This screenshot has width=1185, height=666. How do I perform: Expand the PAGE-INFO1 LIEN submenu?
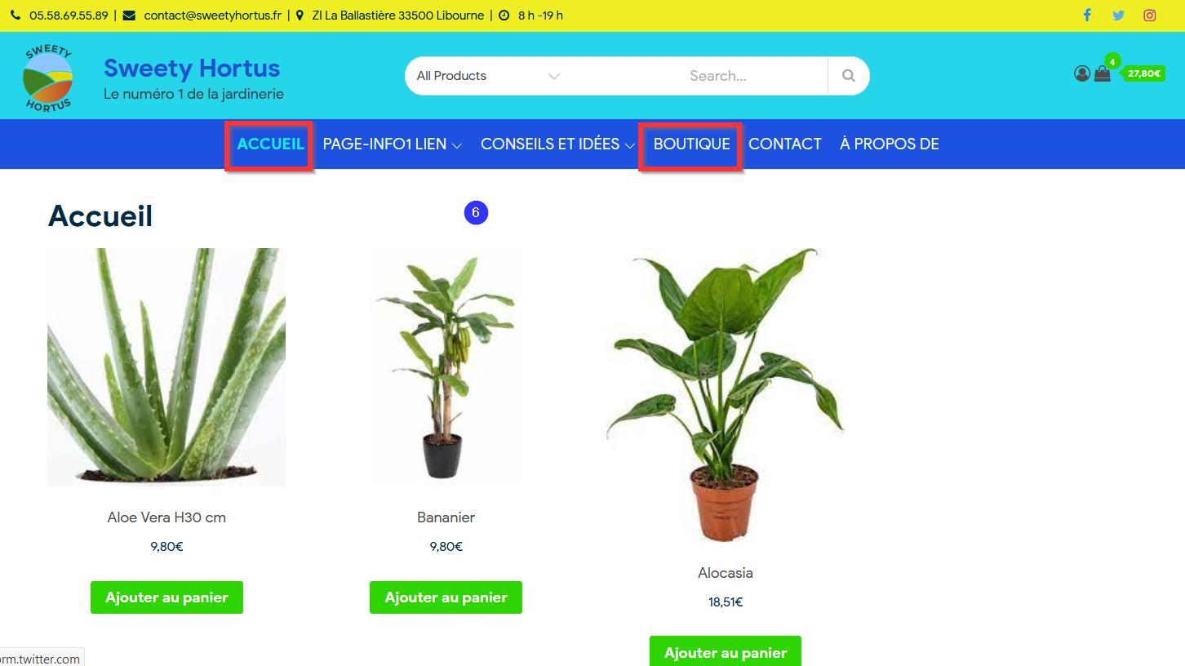(393, 144)
